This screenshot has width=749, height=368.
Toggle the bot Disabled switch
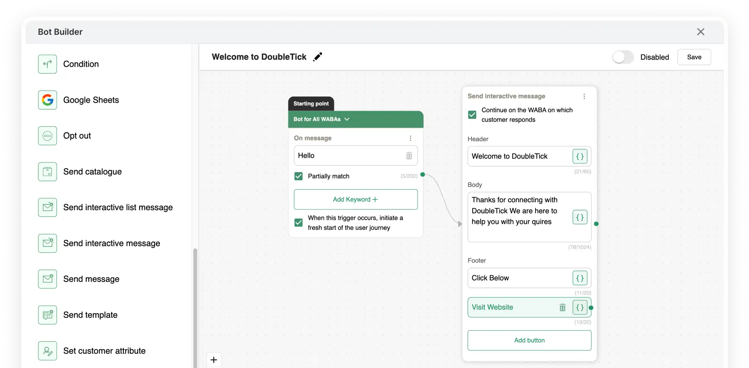tap(623, 57)
